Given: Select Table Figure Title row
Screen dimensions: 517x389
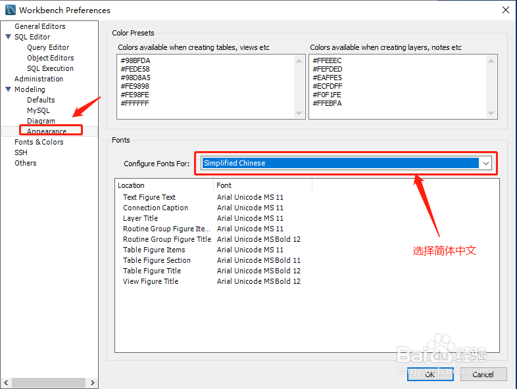Looking at the screenshot, I should 152,271.
